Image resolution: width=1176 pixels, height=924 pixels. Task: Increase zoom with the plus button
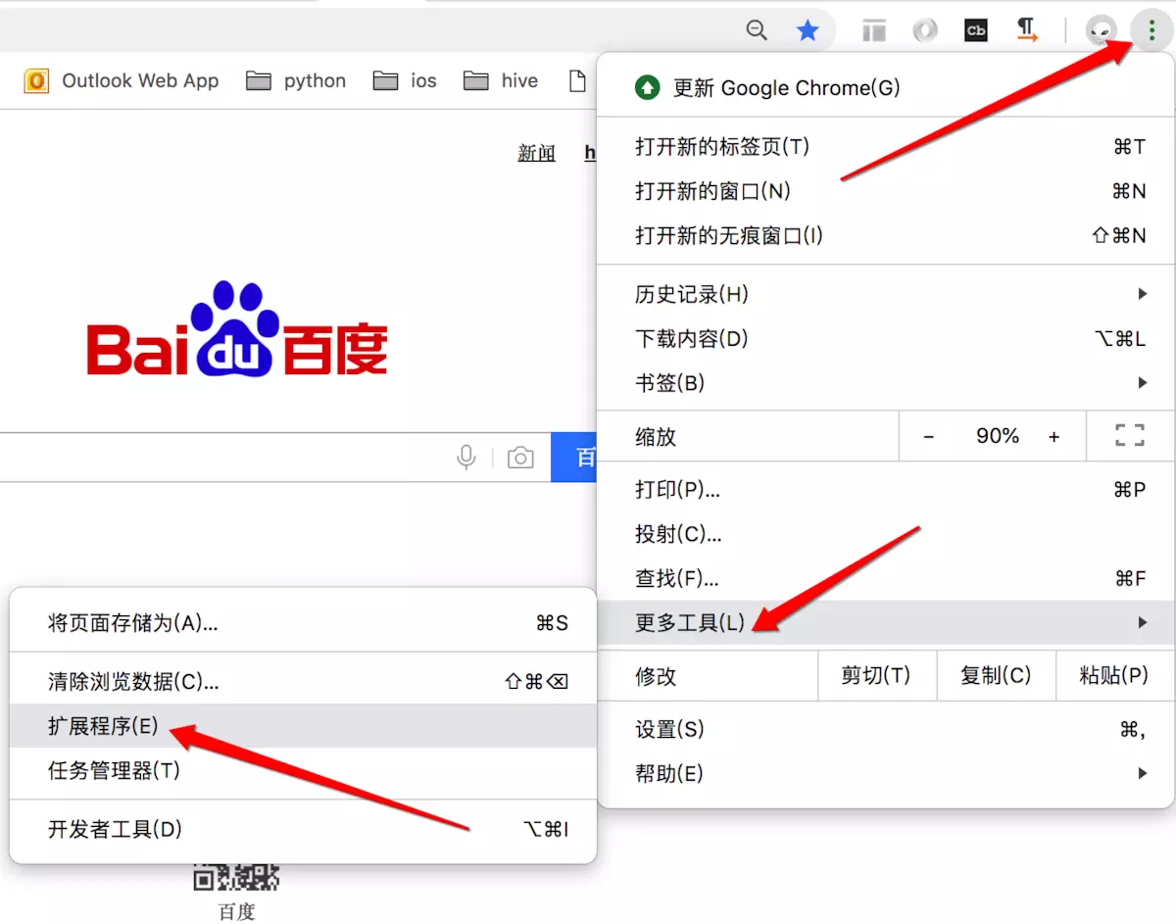point(1054,437)
